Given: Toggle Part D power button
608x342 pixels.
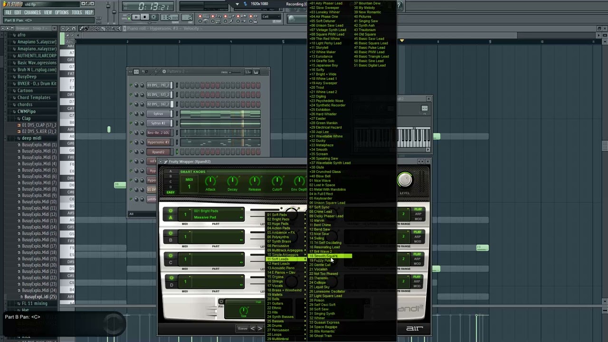Looking at the screenshot, I should coord(171,277).
